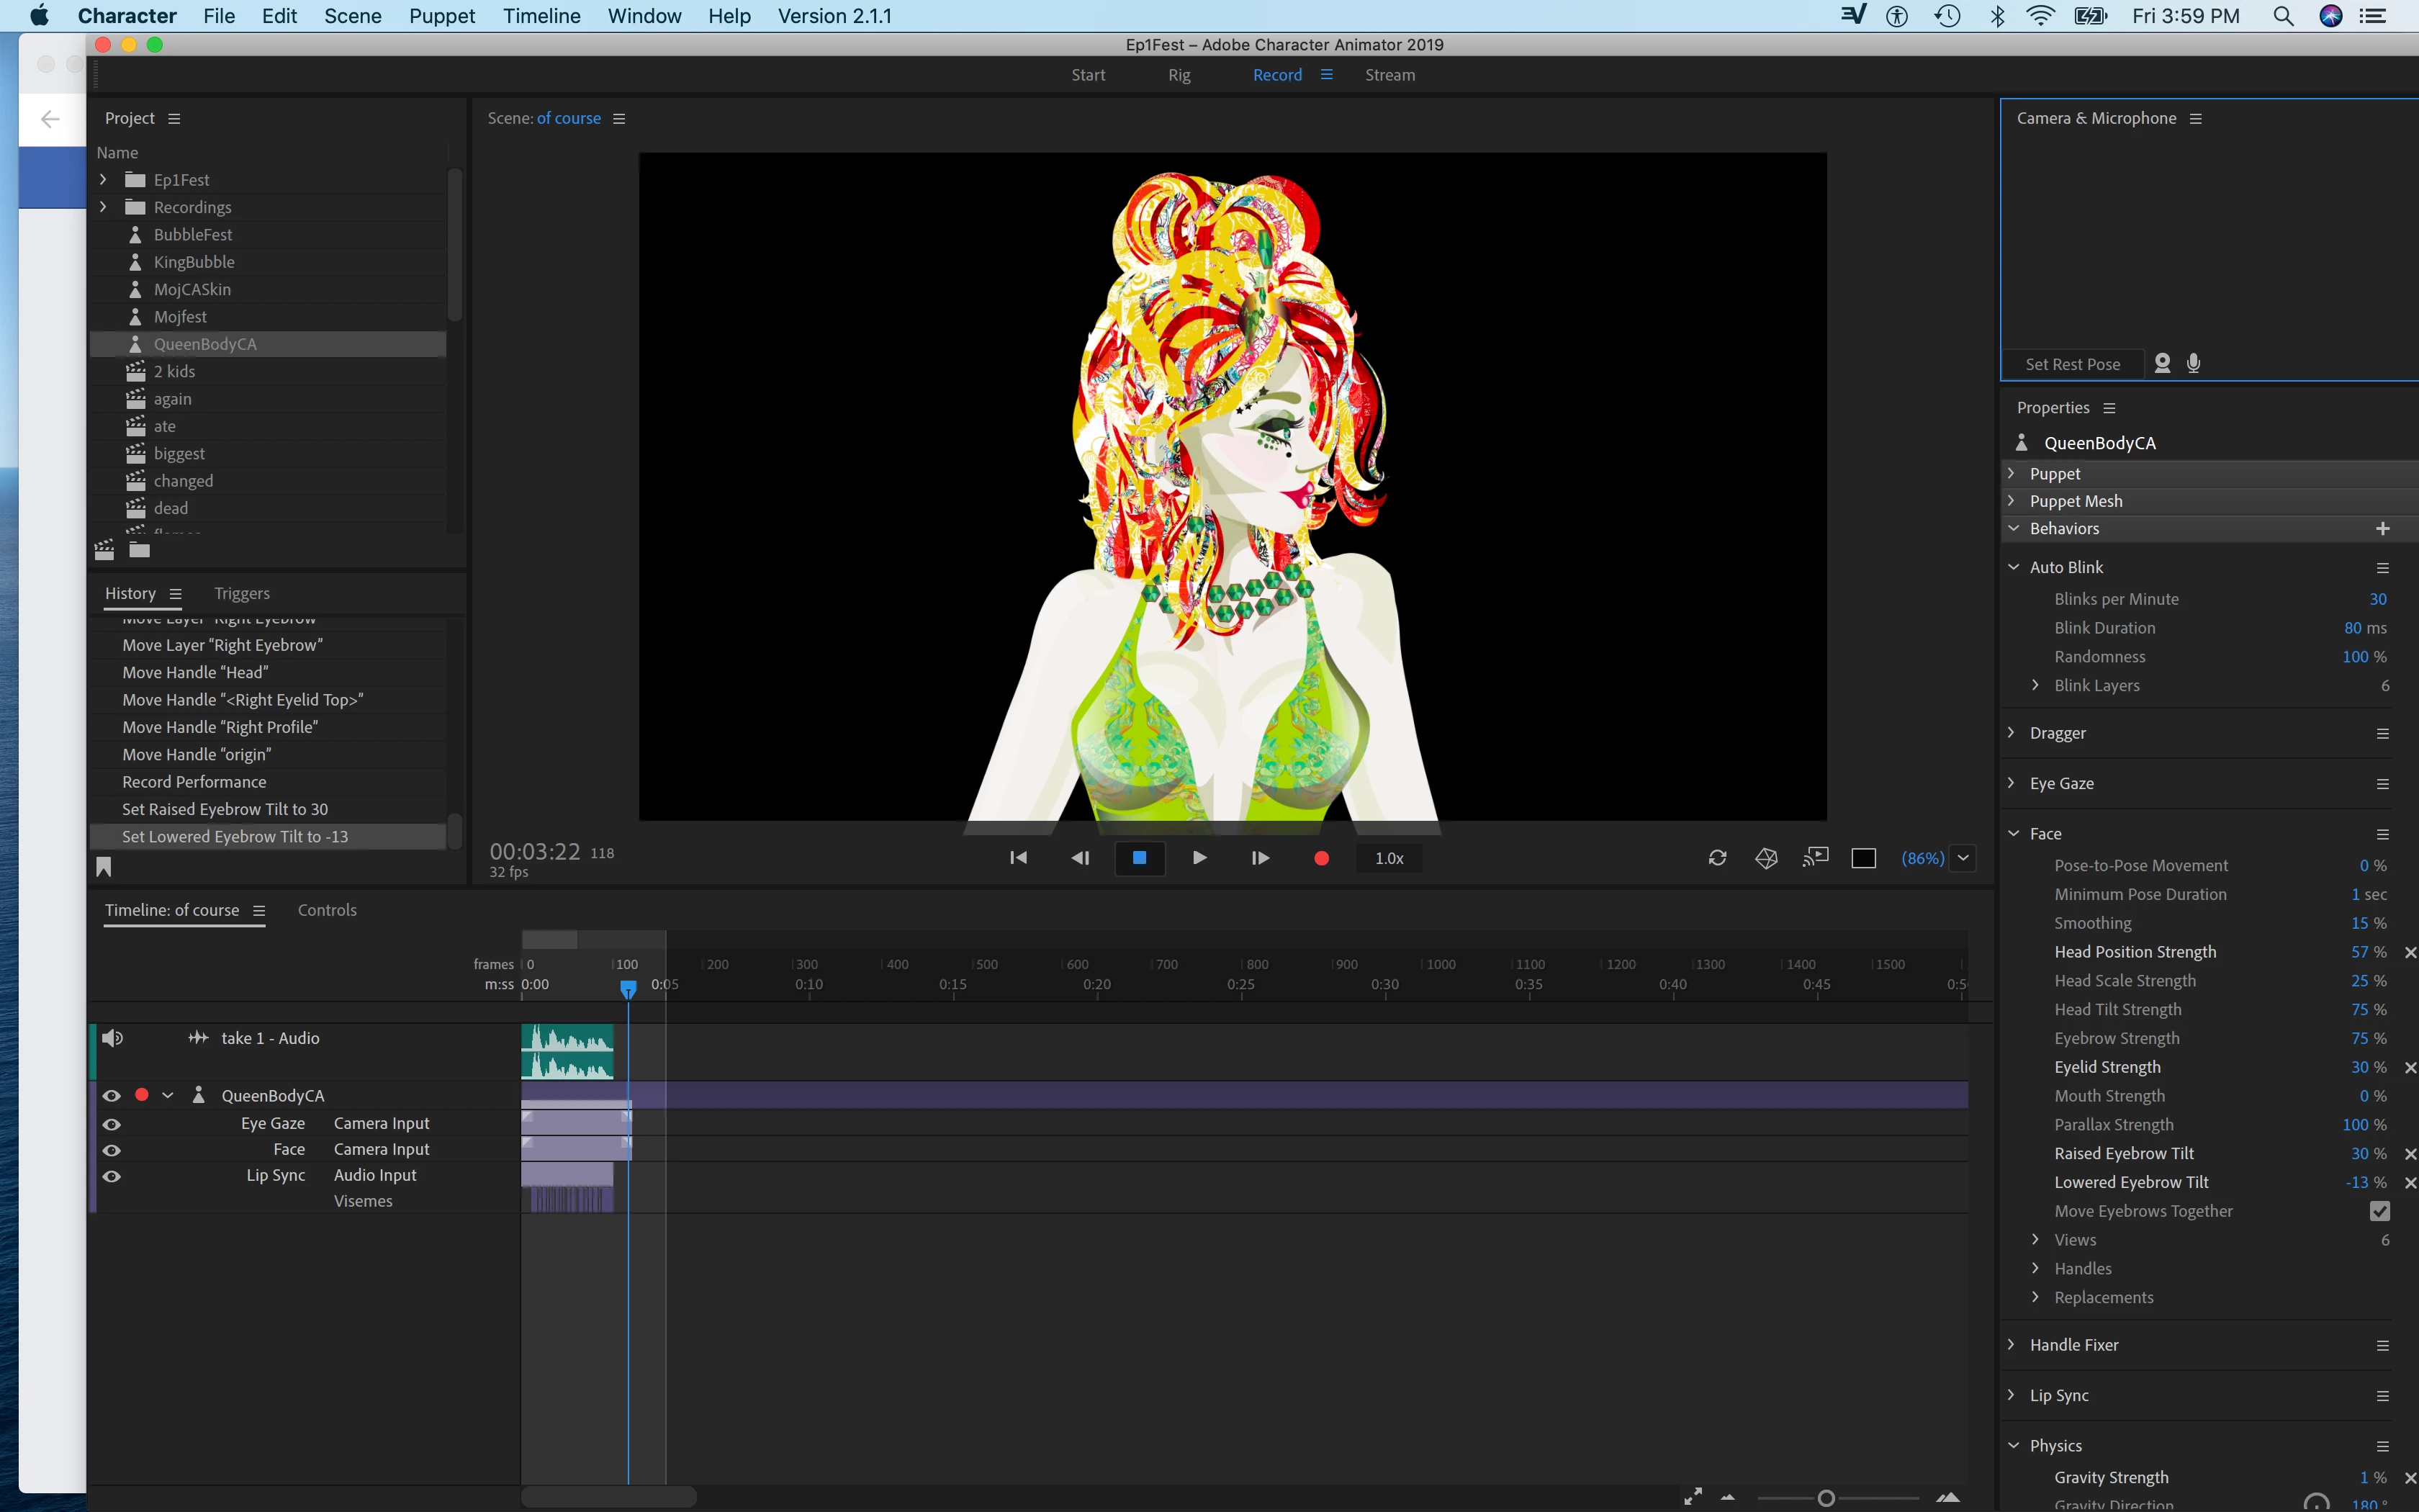Expand the Dragger behavior

(2012, 733)
